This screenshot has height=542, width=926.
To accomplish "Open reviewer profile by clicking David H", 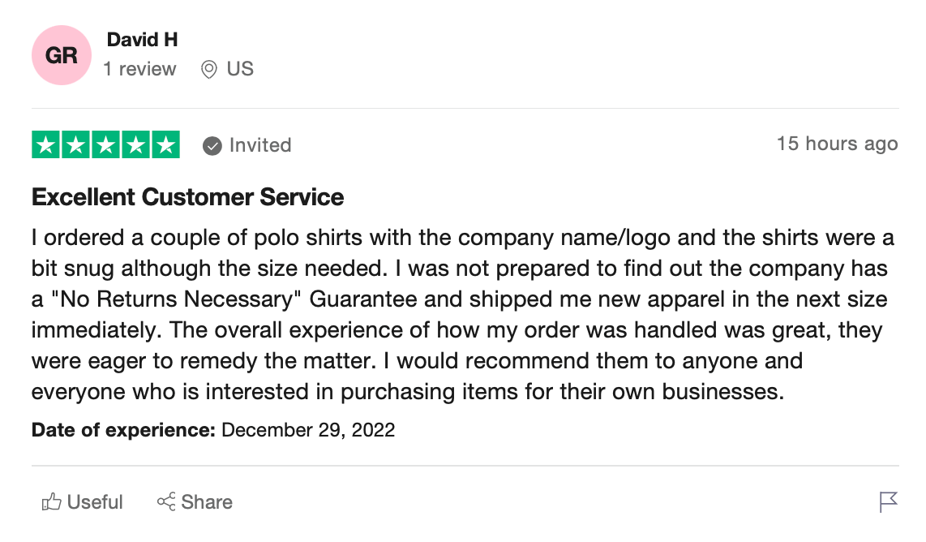I will click(142, 39).
